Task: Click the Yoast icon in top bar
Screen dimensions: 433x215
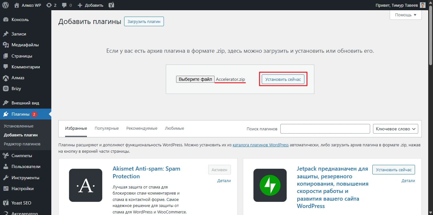Action: click(111, 5)
